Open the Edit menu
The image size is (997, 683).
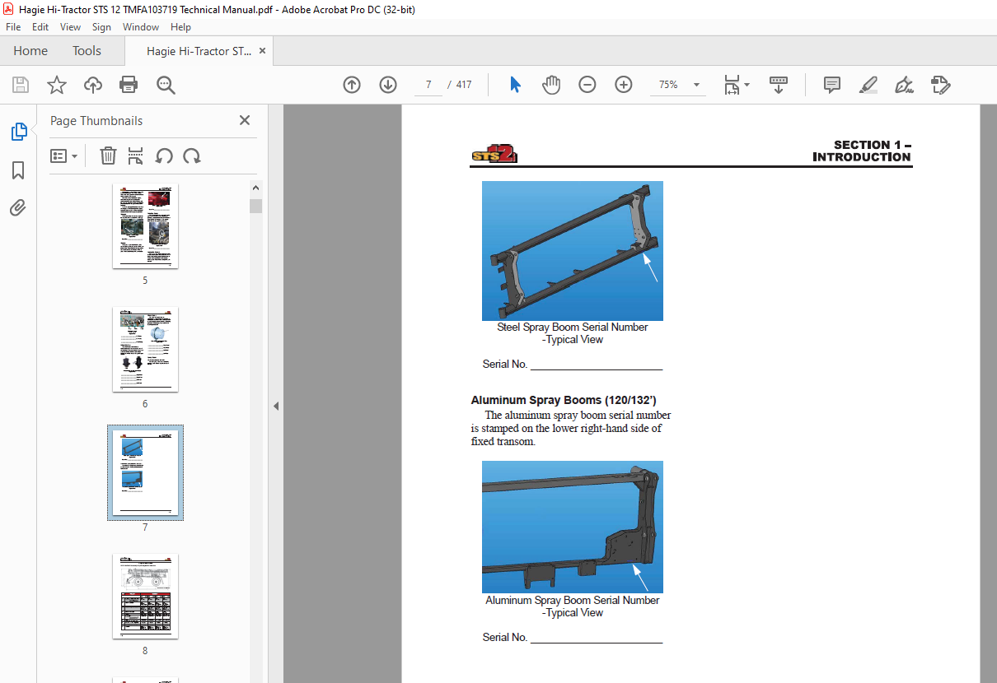(x=40, y=27)
